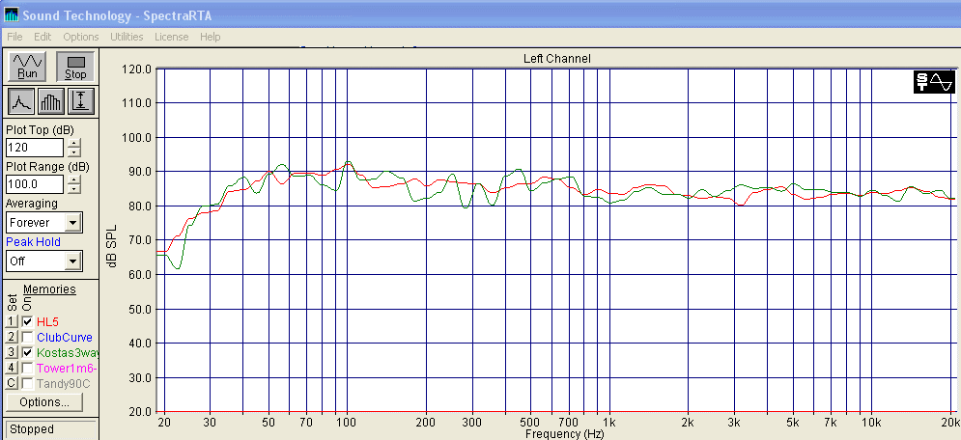Screen dimensions: 961x440
Task: Enable the Tandy90C memory checkbox
Action: click(27, 384)
